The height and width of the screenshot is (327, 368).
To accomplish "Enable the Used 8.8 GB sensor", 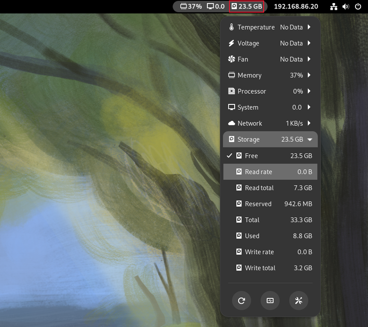I will click(x=270, y=236).
